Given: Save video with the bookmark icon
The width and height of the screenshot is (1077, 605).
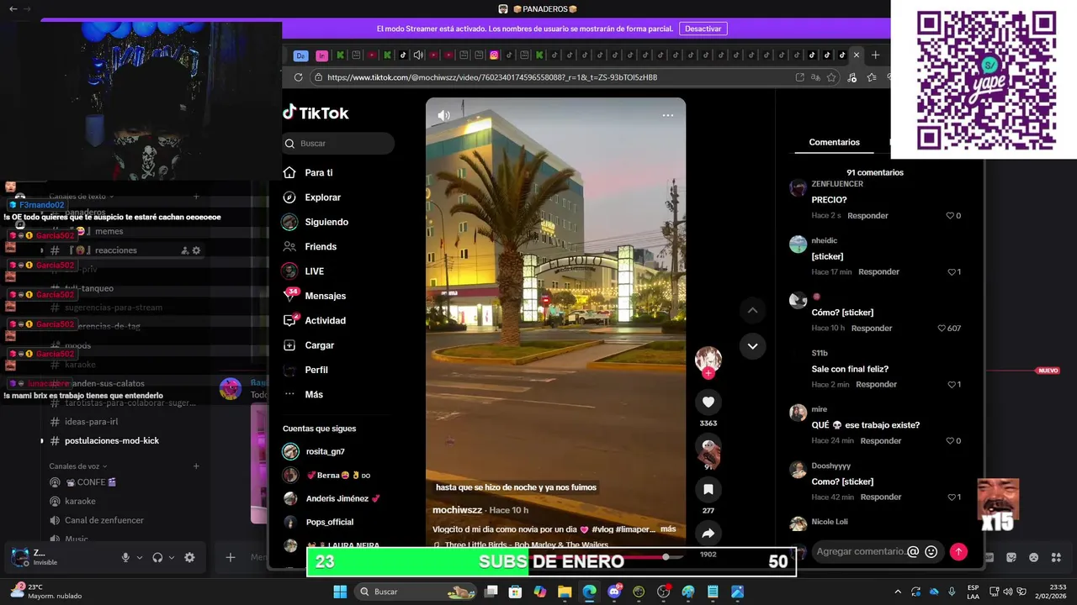Looking at the screenshot, I should (708, 489).
